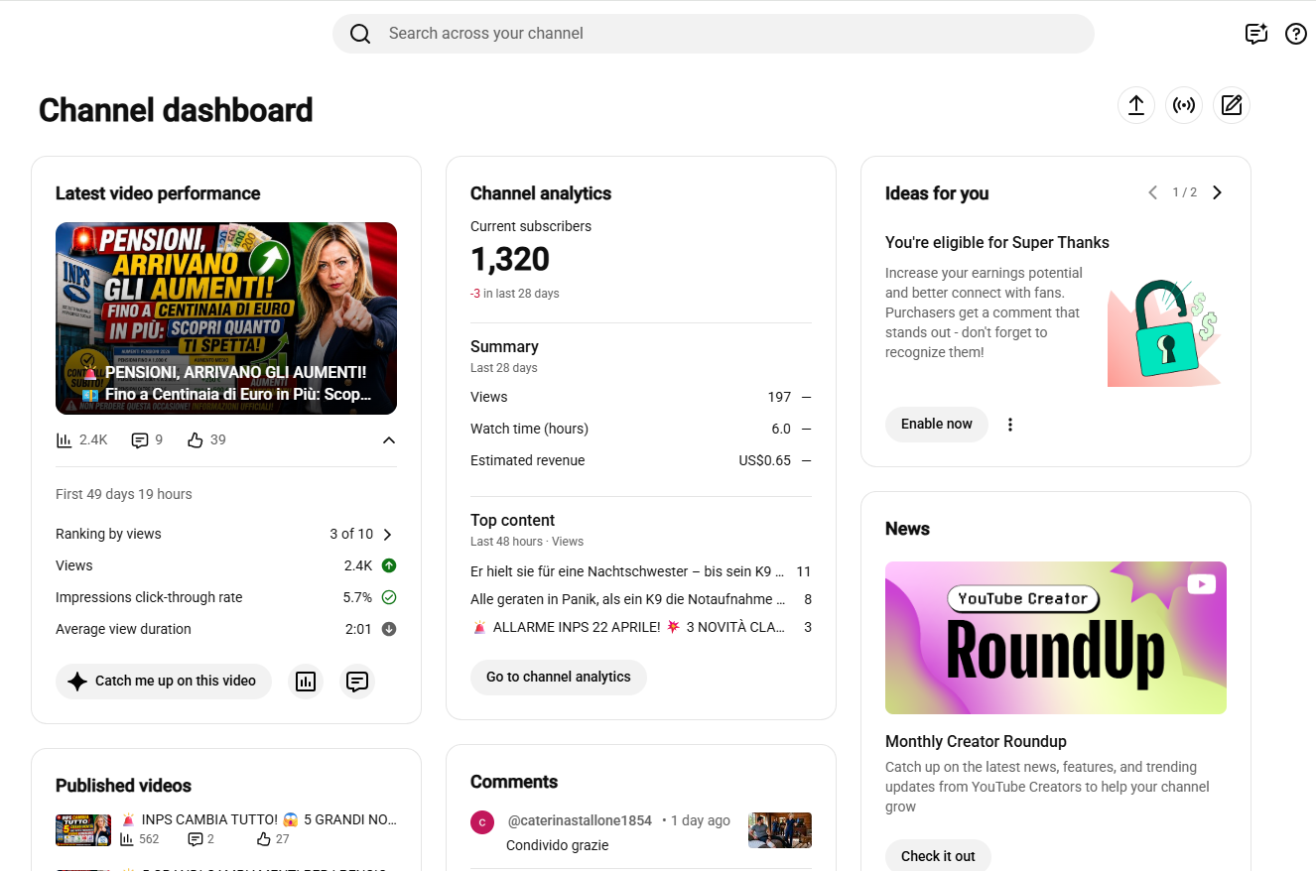
Task: Click the Views 197 summary row
Action: pyautogui.click(x=641, y=397)
